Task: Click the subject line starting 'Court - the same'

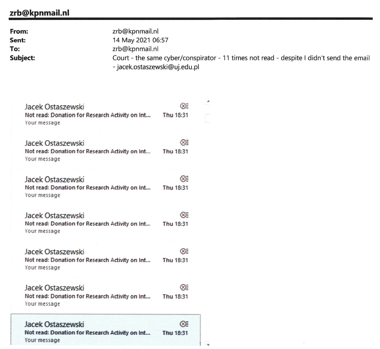Action: [241, 63]
